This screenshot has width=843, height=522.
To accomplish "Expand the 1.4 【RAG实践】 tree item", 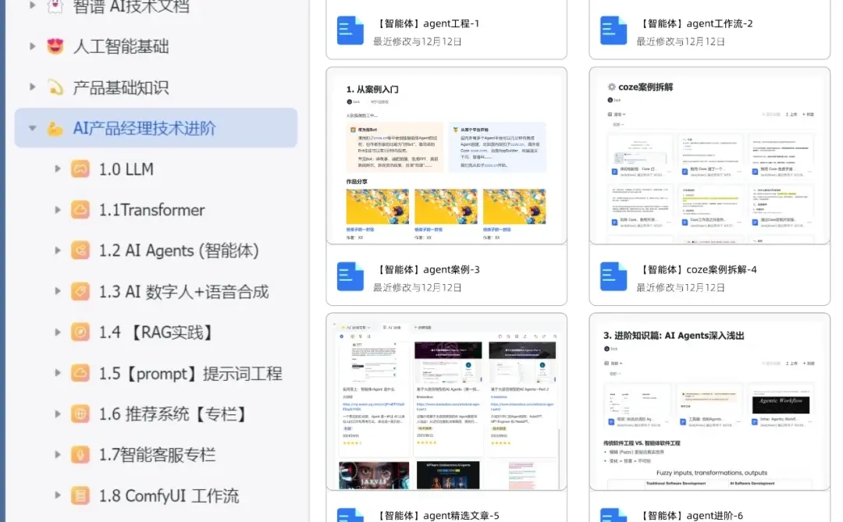I will pyautogui.click(x=59, y=333).
